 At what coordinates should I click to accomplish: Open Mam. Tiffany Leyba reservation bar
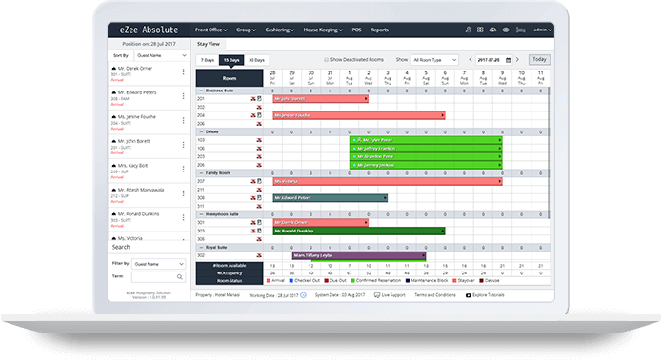click(x=359, y=255)
